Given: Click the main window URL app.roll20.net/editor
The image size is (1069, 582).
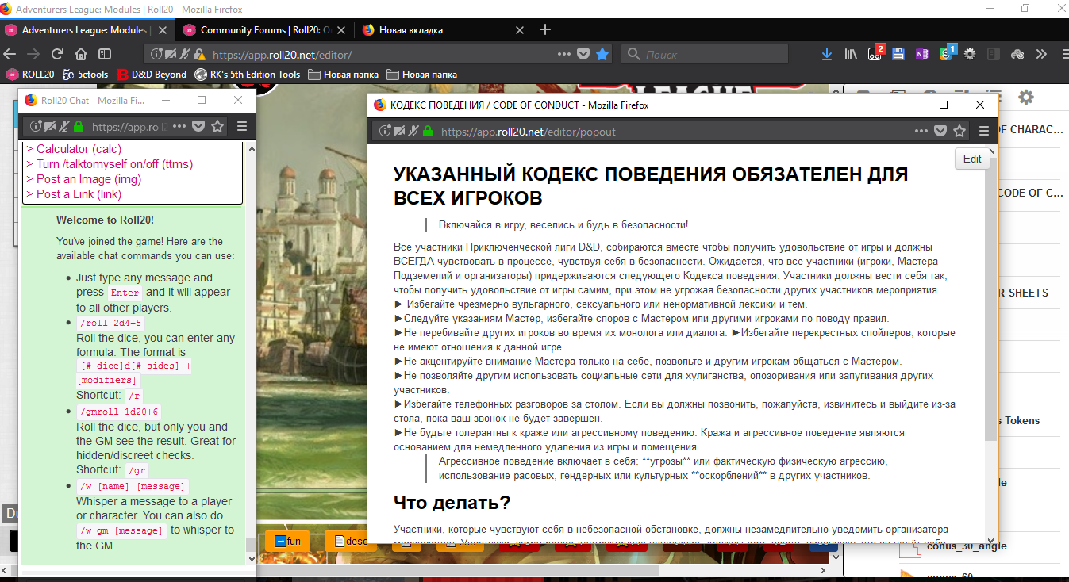Looking at the screenshot, I should point(283,55).
